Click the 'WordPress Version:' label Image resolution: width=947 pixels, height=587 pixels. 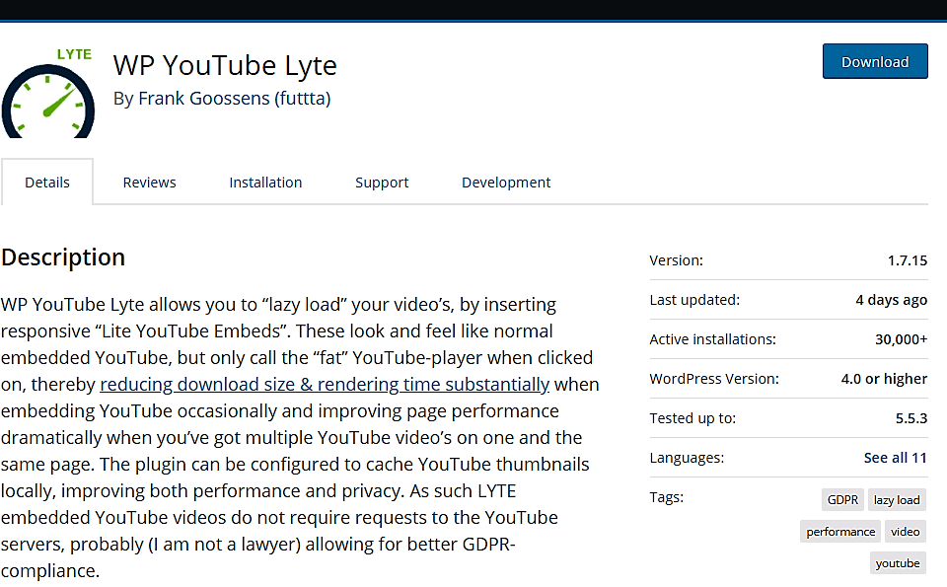714,379
